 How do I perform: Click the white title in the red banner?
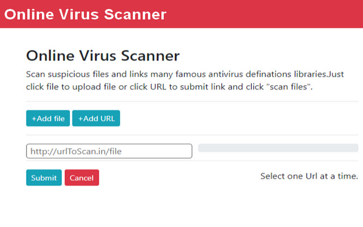click(86, 14)
